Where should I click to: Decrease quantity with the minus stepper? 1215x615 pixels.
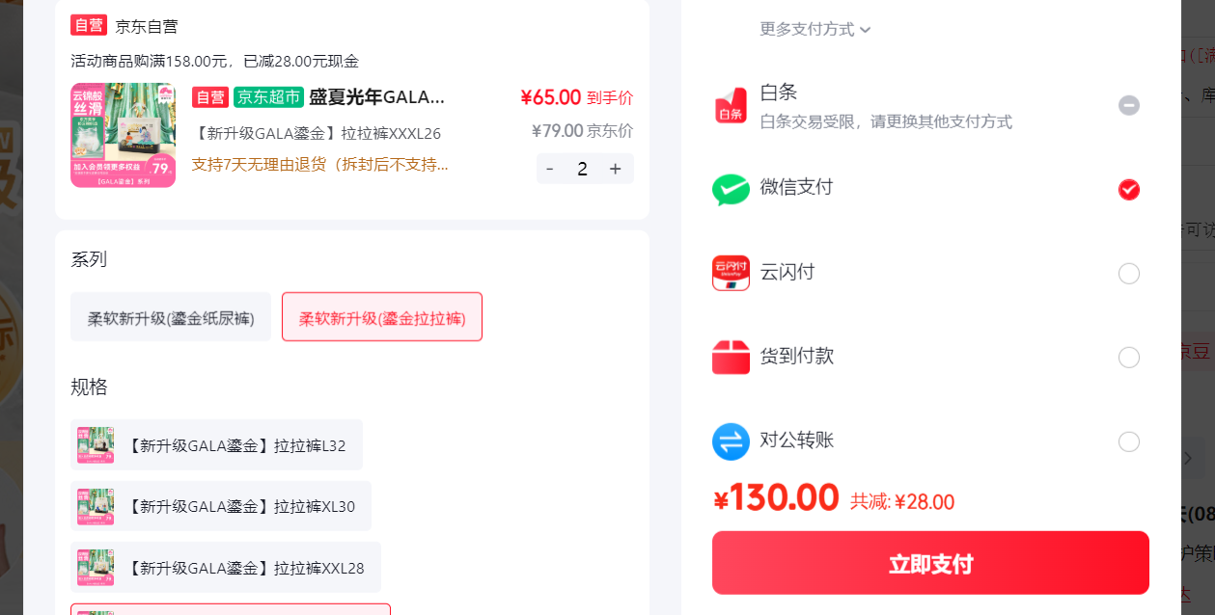tap(550, 169)
